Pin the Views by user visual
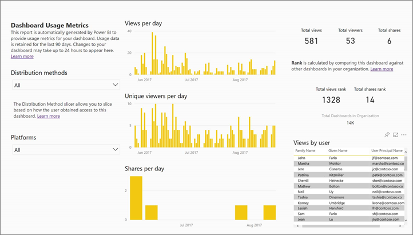Image resolution: width=413 pixels, height=235 pixels. [x=387, y=134]
